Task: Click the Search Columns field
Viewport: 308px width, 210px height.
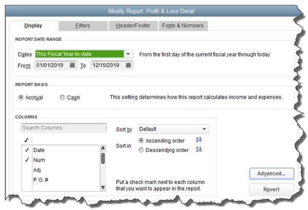Action: coord(63,128)
